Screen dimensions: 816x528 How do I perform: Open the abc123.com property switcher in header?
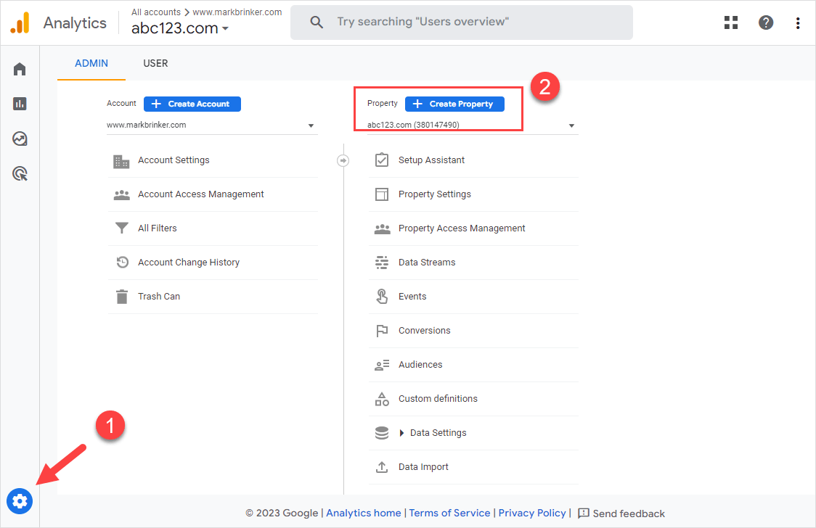pyautogui.click(x=180, y=29)
